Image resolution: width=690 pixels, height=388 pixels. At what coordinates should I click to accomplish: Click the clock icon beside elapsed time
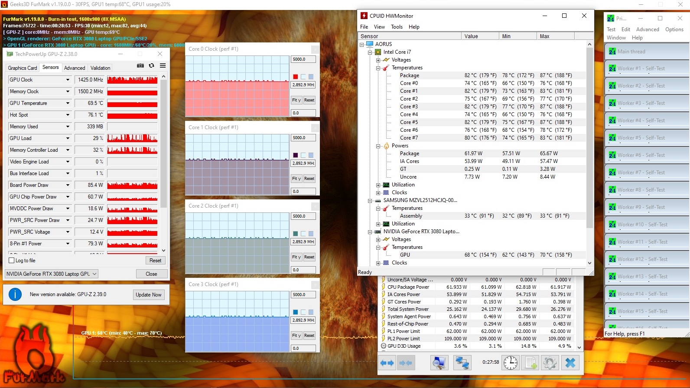pos(511,363)
